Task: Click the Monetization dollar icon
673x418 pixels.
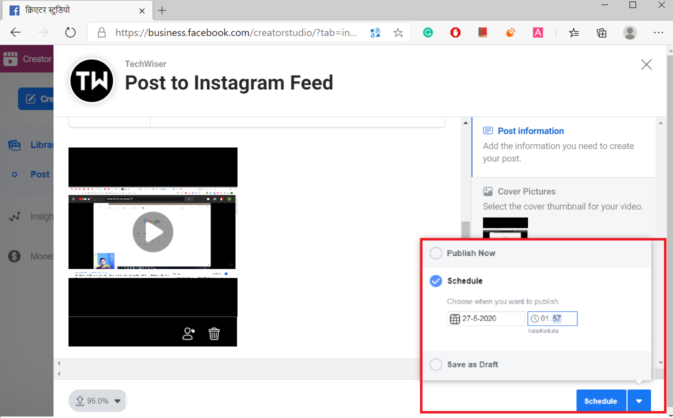Action: (14, 256)
